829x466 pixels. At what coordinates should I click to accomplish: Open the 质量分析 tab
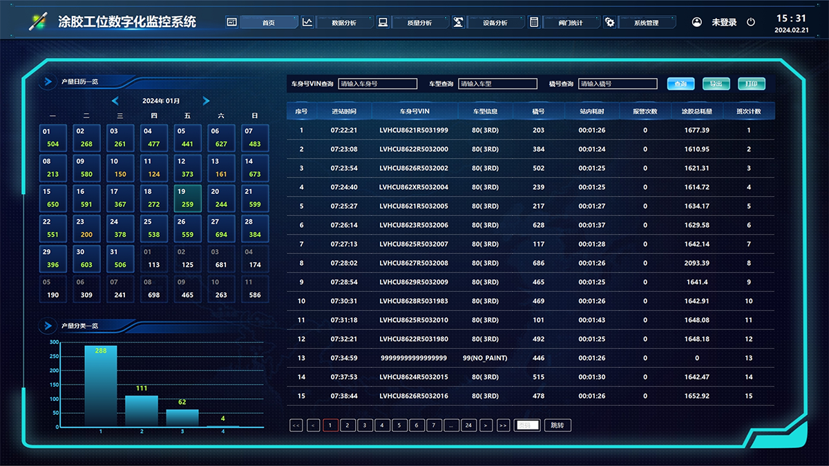tap(419, 22)
